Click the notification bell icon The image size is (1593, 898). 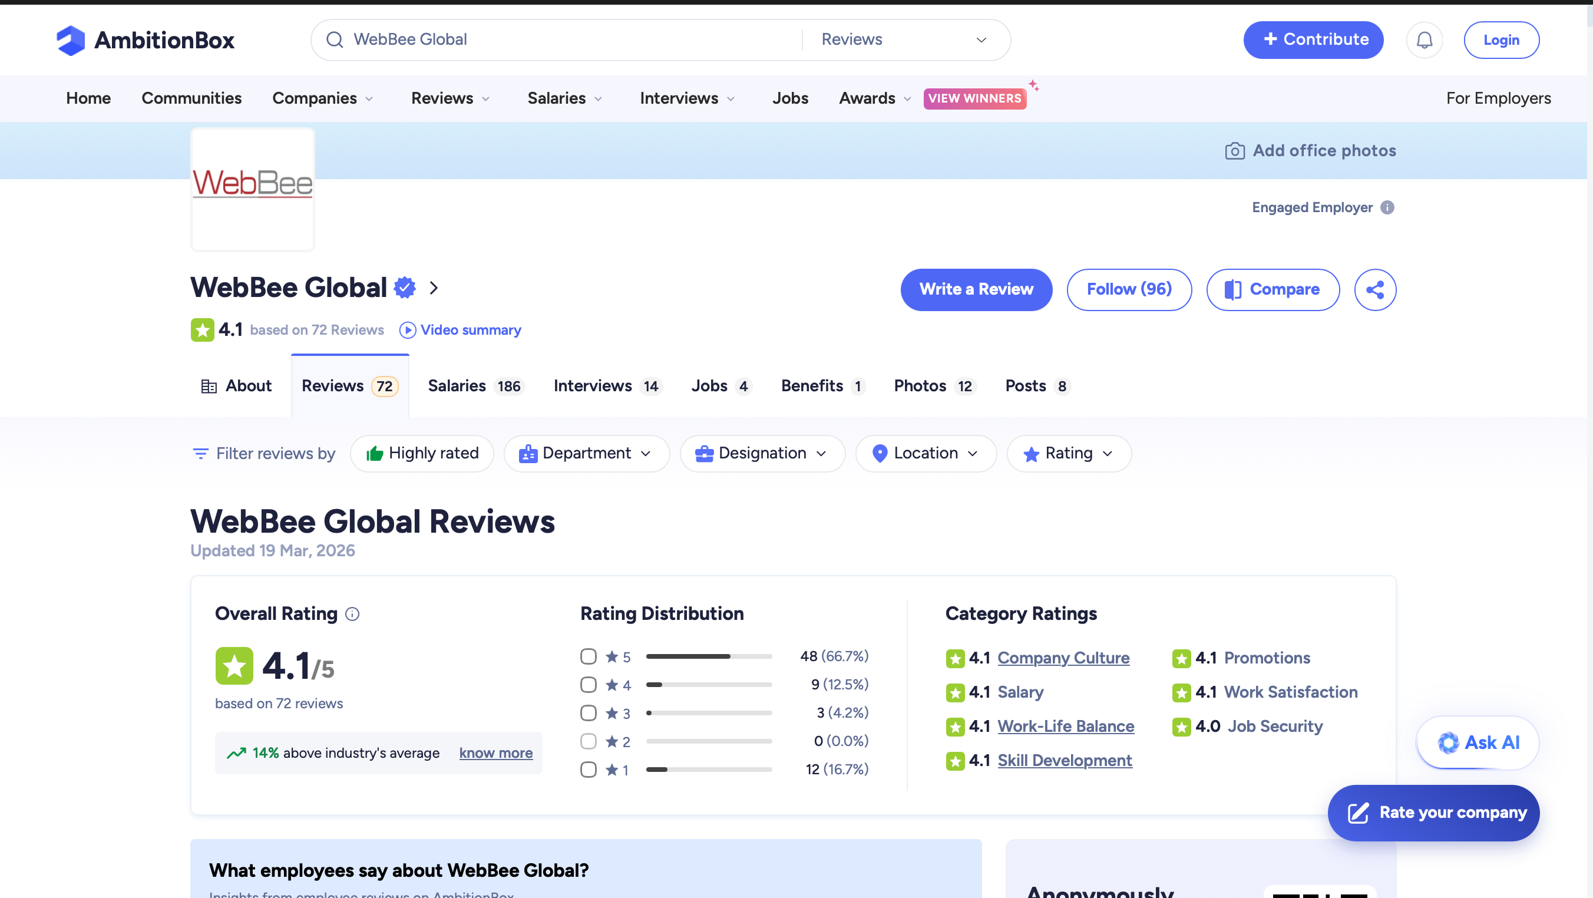[x=1424, y=40]
